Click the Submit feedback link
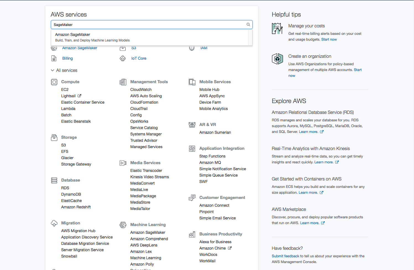This screenshot has width=414, height=270. coord(285,256)
